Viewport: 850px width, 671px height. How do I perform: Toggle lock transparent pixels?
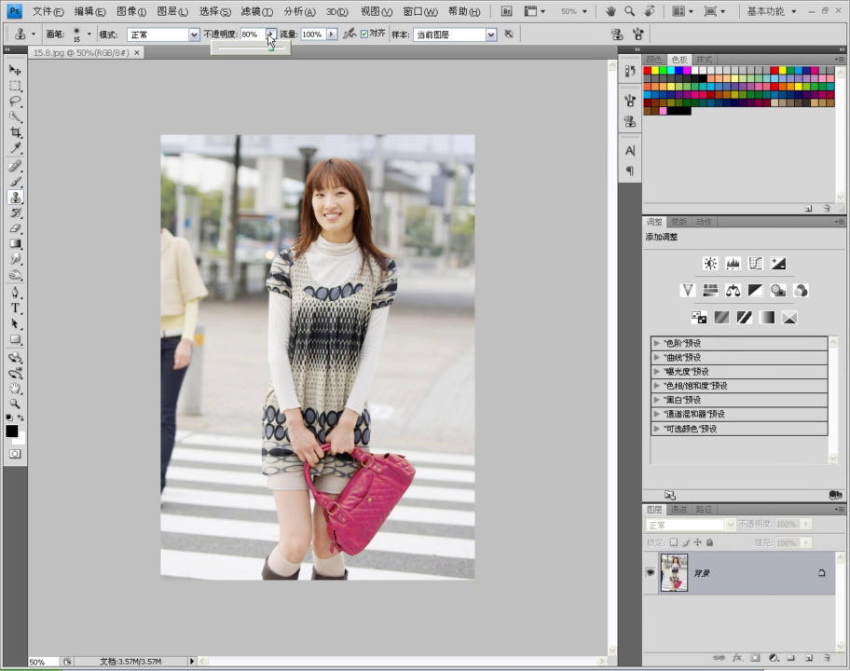(x=673, y=542)
